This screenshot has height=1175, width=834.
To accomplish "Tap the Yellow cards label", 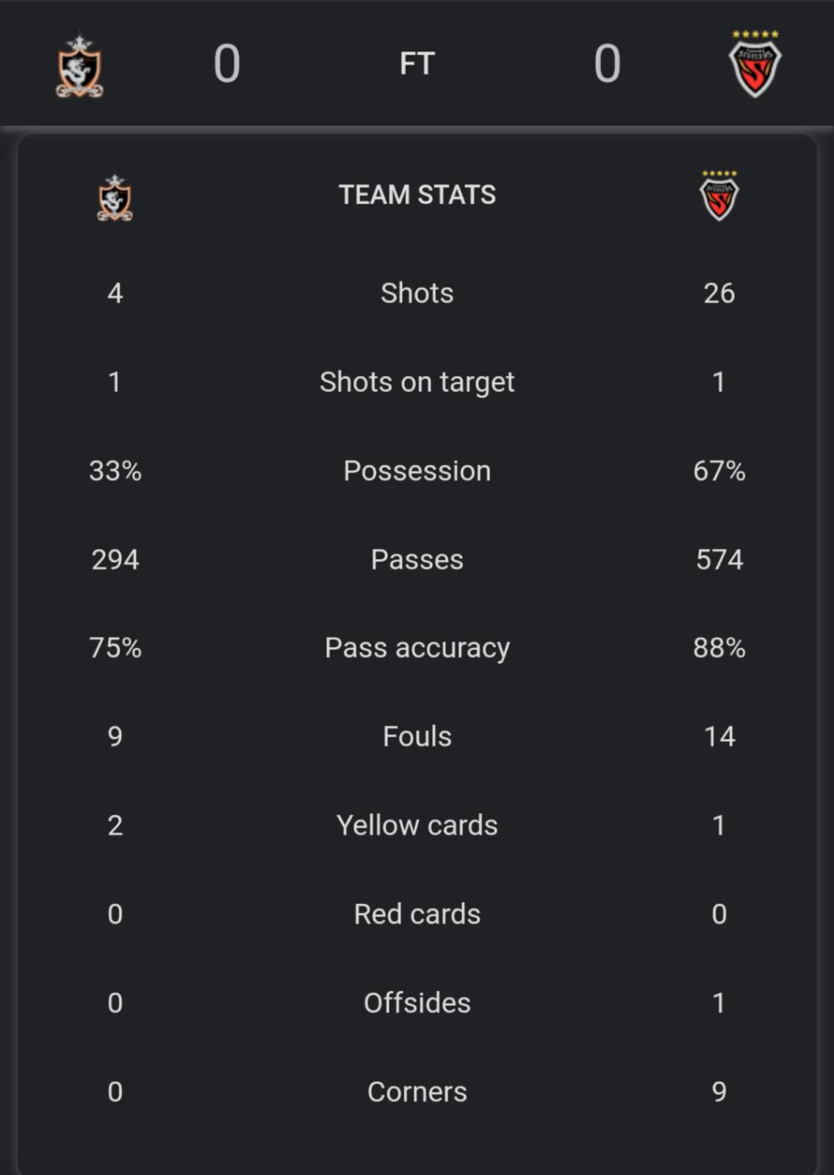I will click(417, 825).
